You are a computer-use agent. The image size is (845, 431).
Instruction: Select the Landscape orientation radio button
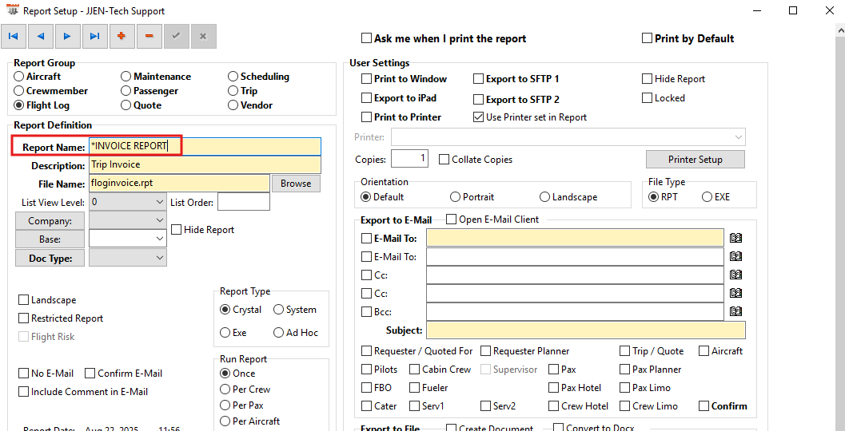point(545,197)
